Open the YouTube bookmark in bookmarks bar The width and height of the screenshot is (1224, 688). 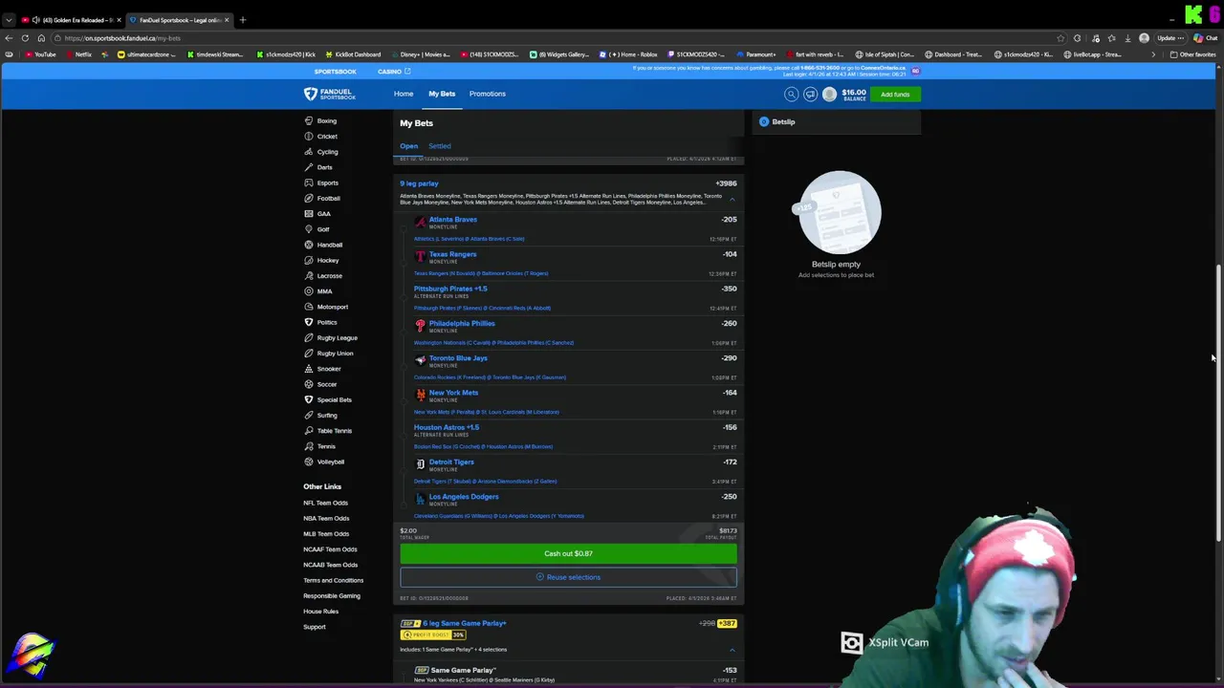click(x=41, y=54)
